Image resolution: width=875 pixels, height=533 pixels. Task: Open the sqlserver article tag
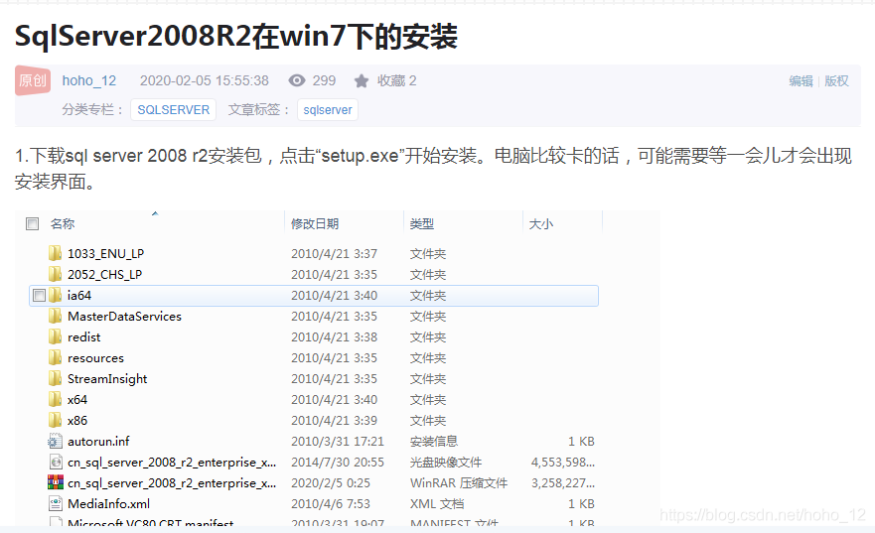(328, 110)
